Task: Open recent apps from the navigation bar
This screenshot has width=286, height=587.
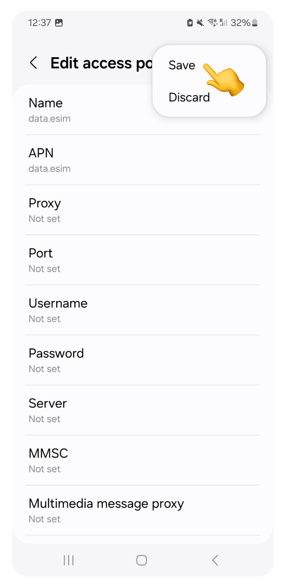Action: (69, 560)
